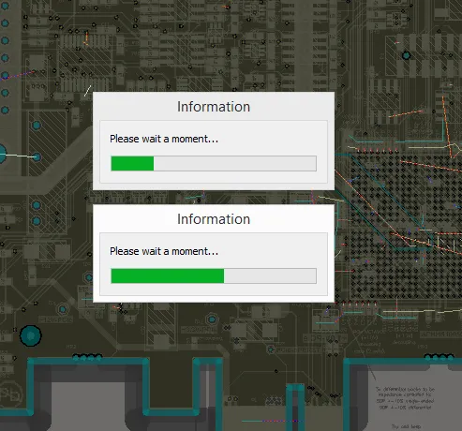Select the teal via in the top-right component area

[x=406, y=55]
